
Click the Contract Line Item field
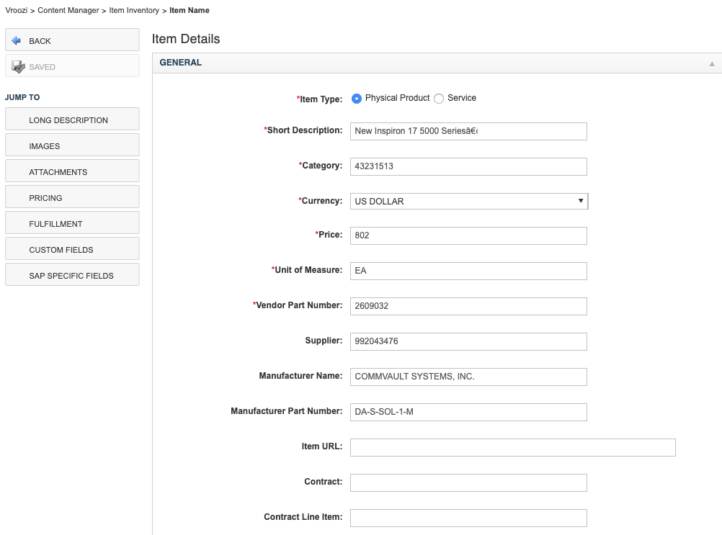tap(468, 518)
